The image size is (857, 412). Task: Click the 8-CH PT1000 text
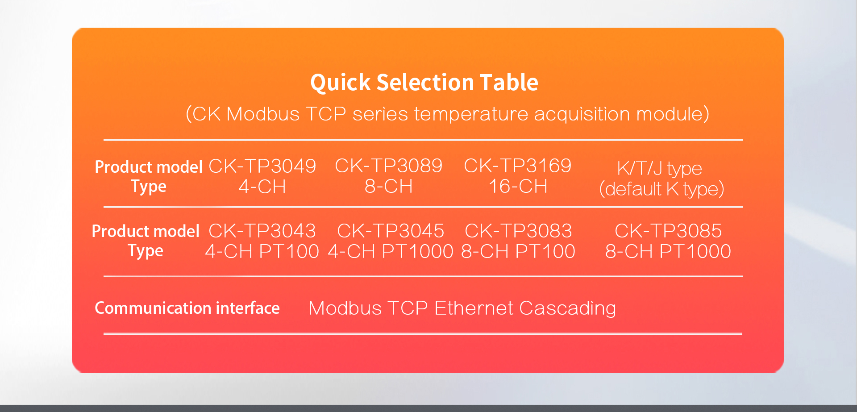pos(668,251)
